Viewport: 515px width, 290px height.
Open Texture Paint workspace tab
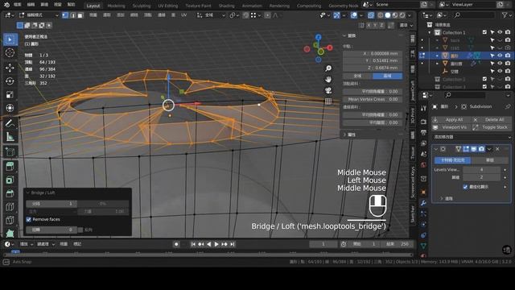tap(199, 6)
